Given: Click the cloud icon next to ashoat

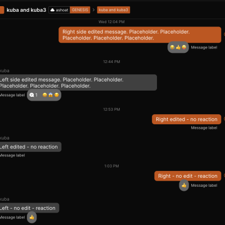Looking at the screenshot, I should (x=53, y=10).
